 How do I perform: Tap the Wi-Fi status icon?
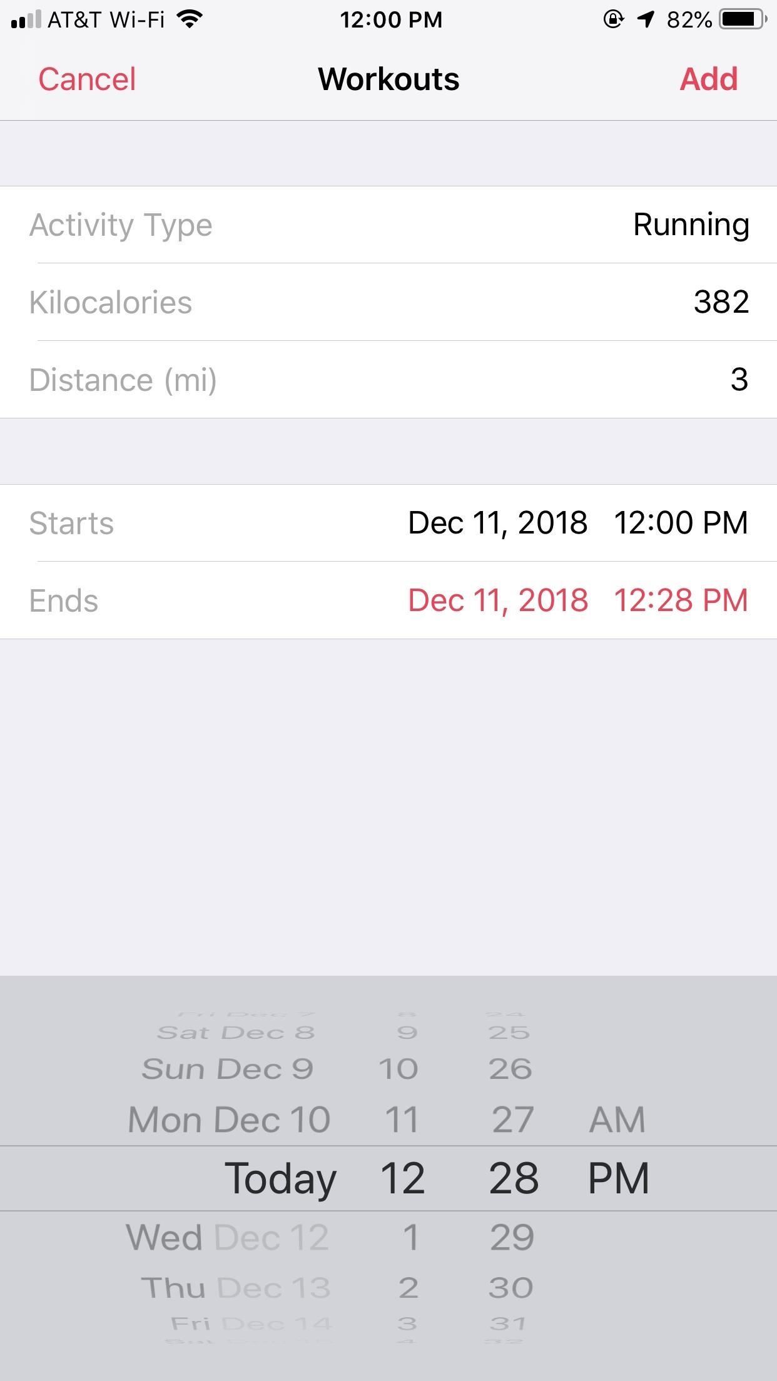tap(189, 19)
